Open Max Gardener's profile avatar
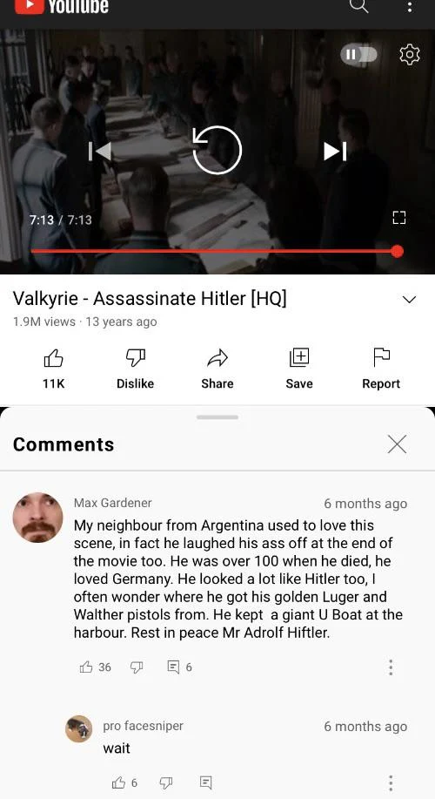The height and width of the screenshot is (799, 435). point(37,518)
